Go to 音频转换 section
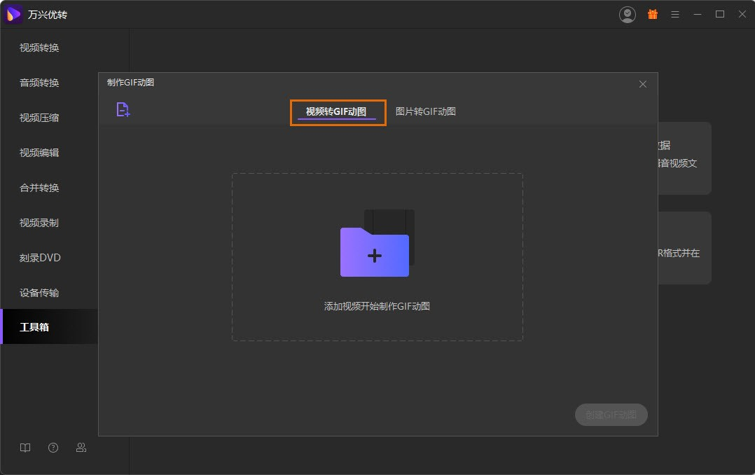This screenshot has height=475, width=755. pos(39,83)
